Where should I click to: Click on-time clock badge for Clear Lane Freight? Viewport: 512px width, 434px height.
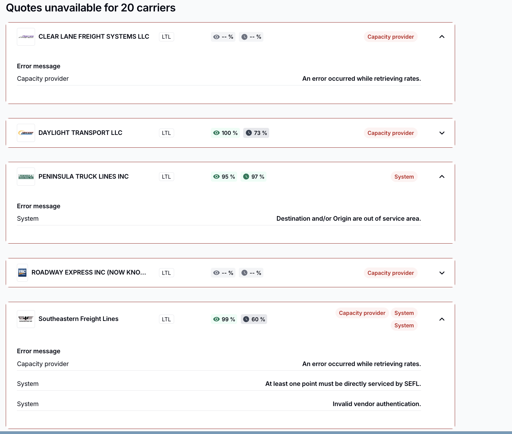click(251, 37)
